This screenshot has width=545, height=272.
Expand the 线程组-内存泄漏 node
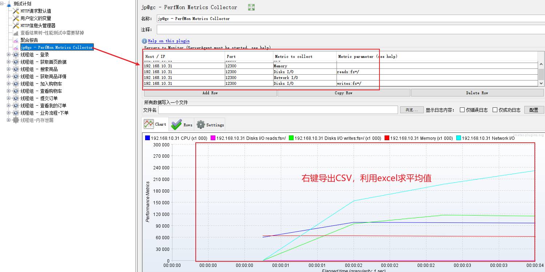pyautogui.click(x=9, y=120)
